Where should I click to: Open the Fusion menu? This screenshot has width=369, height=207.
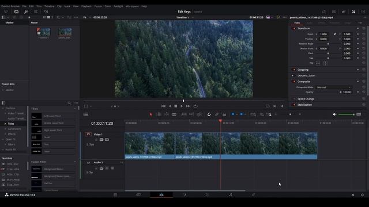tap(98, 6)
